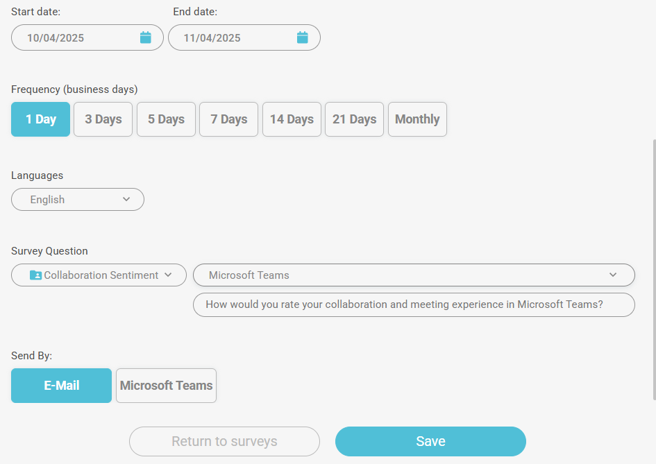Edit the survey question text field

click(413, 305)
